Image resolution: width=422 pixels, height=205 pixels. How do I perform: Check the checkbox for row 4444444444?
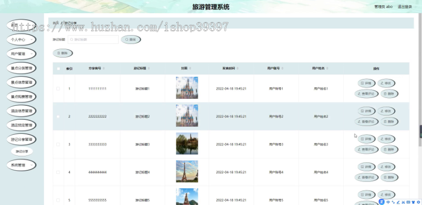pos(58,172)
